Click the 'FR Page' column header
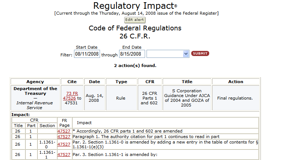Image resolution: width=281 pixels, height=160 pixels. click(x=64, y=123)
